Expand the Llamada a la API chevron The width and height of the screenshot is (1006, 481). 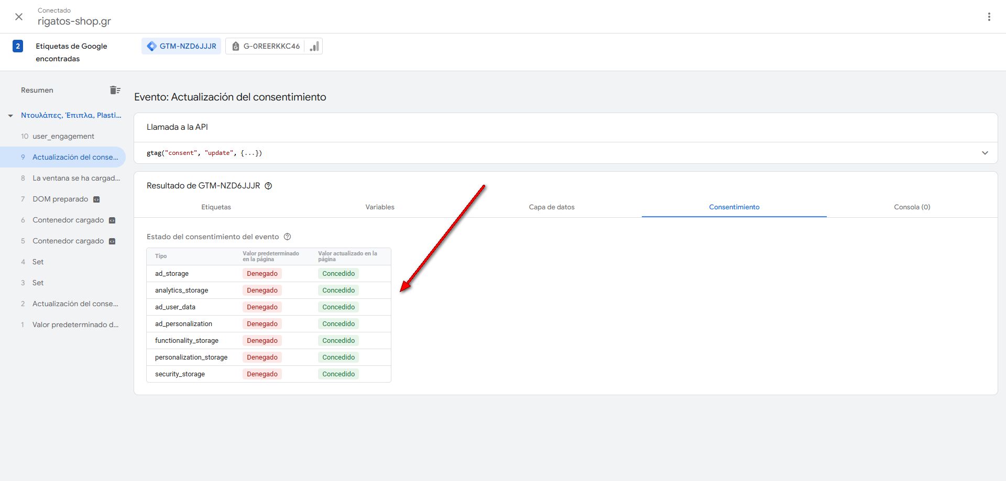point(985,153)
